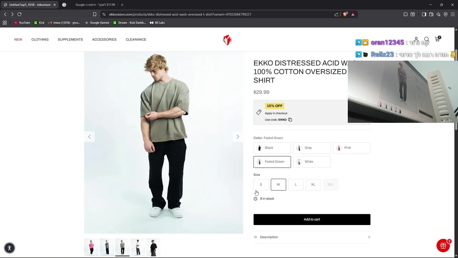Screen dimensions: 458x258
Task: Open the Stream - Kick Dashboard bookmark
Action: [x=130, y=23]
